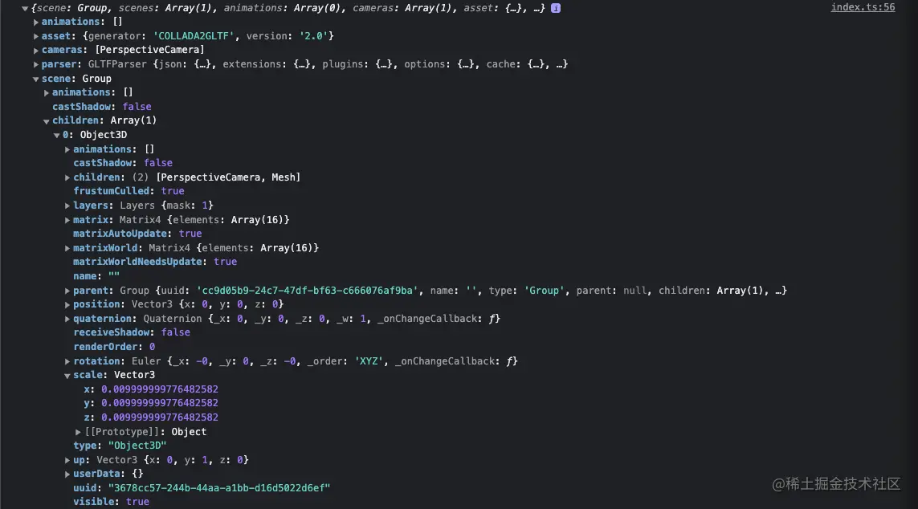Click the version '2.0' string
This screenshot has height=509, width=918.
(313, 36)
